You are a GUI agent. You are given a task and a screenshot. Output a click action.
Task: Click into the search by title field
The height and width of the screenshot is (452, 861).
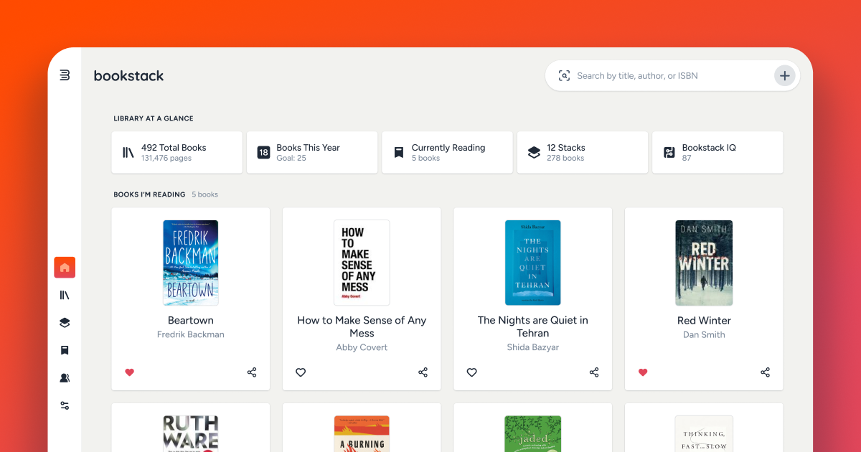coord(672,75)
